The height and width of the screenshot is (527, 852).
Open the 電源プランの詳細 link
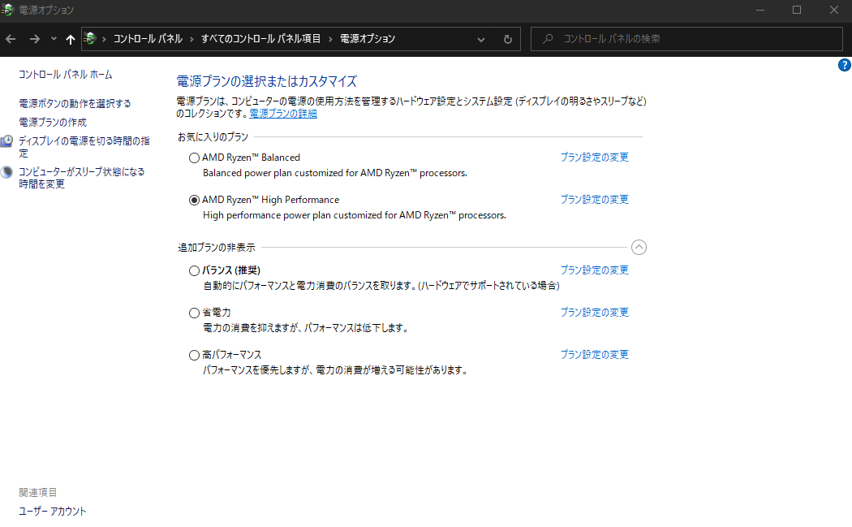[283, 114]
